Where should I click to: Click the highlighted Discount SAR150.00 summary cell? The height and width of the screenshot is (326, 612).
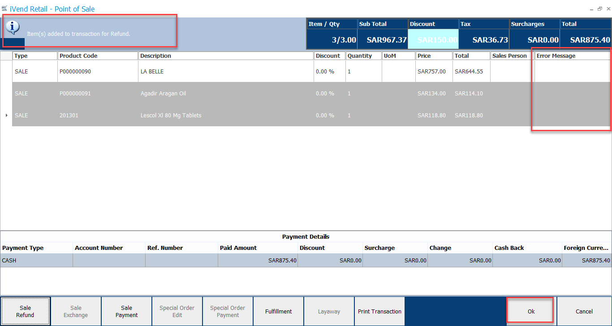[x=433, y=39]
